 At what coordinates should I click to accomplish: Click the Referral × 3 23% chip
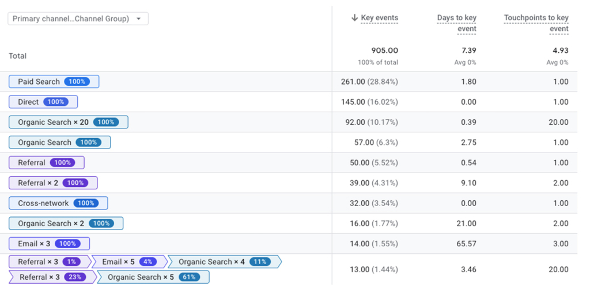coord(52,277)
